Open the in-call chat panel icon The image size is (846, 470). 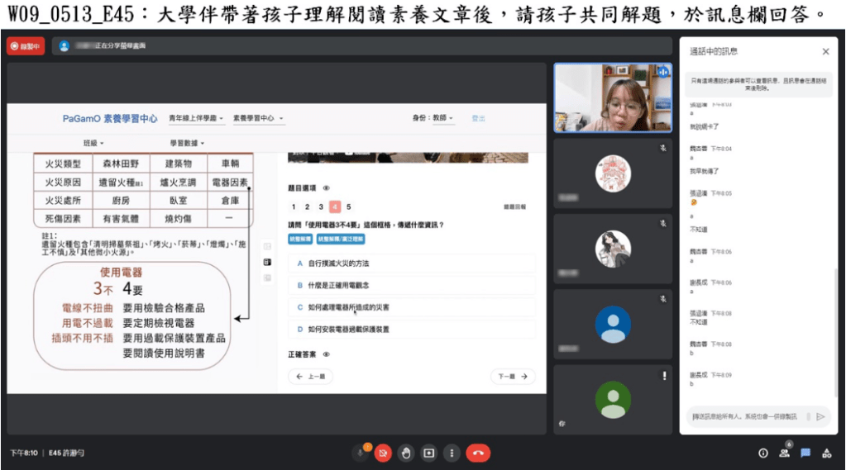805,453
